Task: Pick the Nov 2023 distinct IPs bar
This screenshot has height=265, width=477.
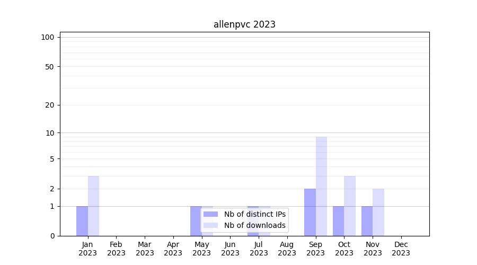Action: pos(367,221)
